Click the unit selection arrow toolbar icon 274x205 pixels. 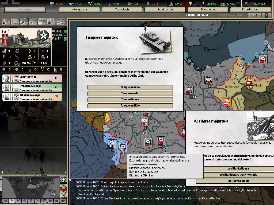(x=60, y=22)
